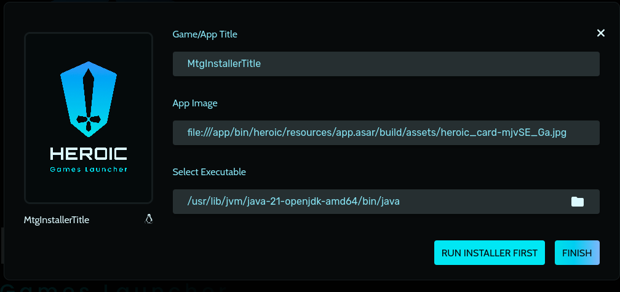The image size is (620, 292).
Task: Click the folder browse icon for executable
Action: [577, 202]
